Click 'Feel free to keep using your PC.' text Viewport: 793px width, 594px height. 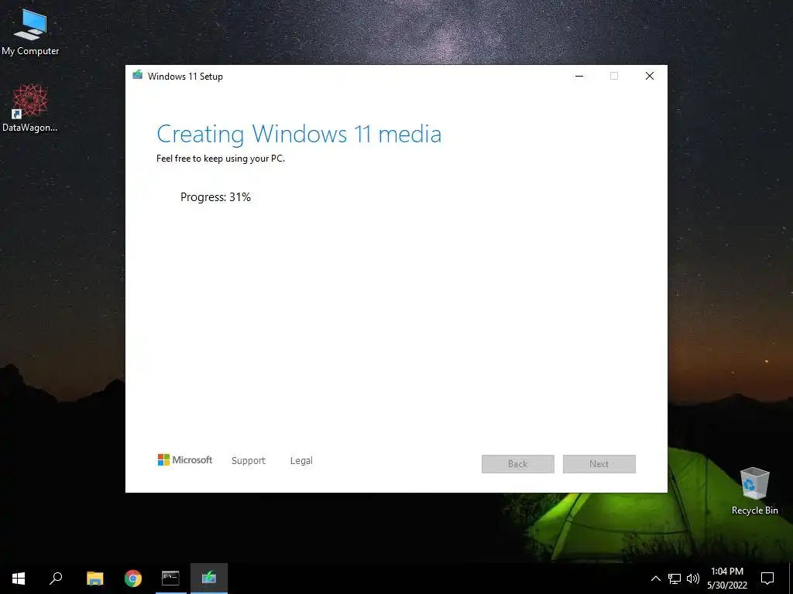click(x=221, y=158)
